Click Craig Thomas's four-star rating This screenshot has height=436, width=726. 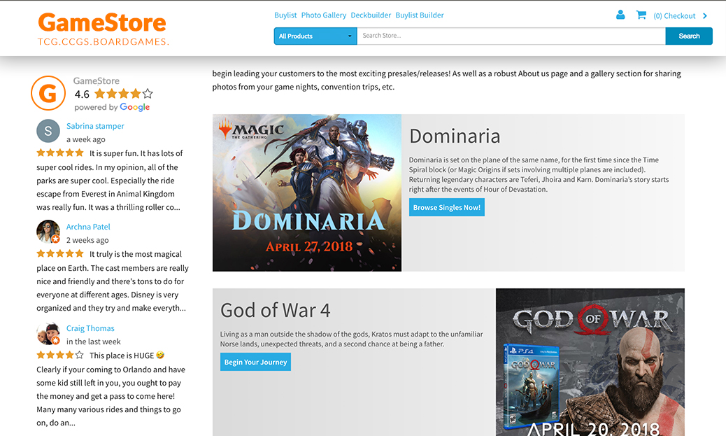(x=60, y=356)
